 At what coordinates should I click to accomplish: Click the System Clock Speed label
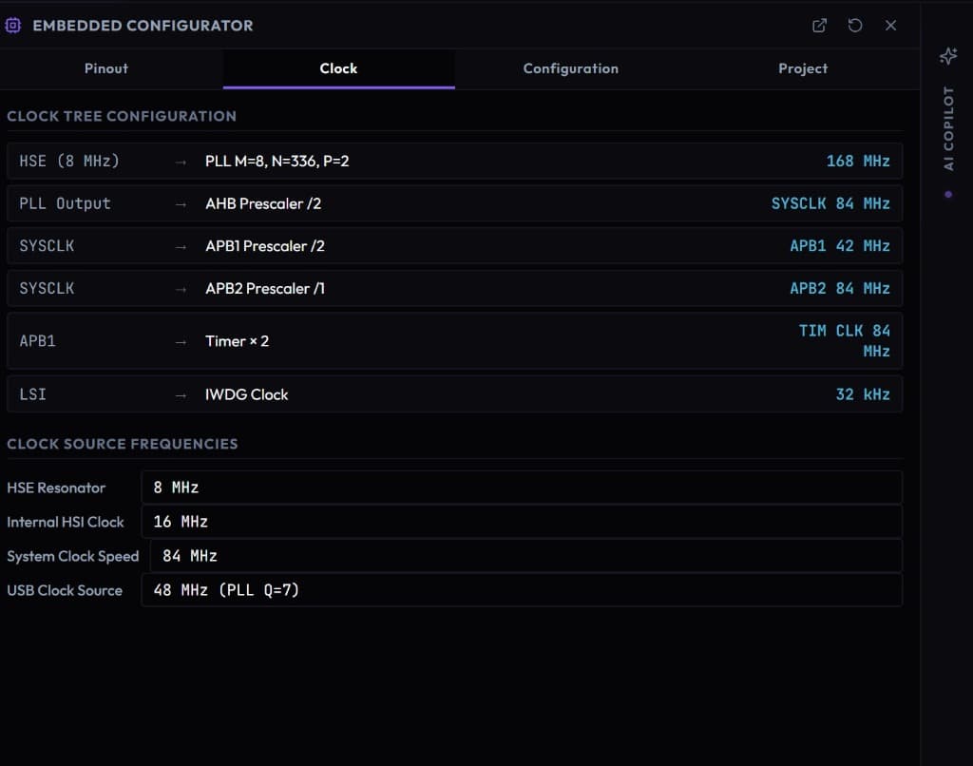tap(72, 556)
